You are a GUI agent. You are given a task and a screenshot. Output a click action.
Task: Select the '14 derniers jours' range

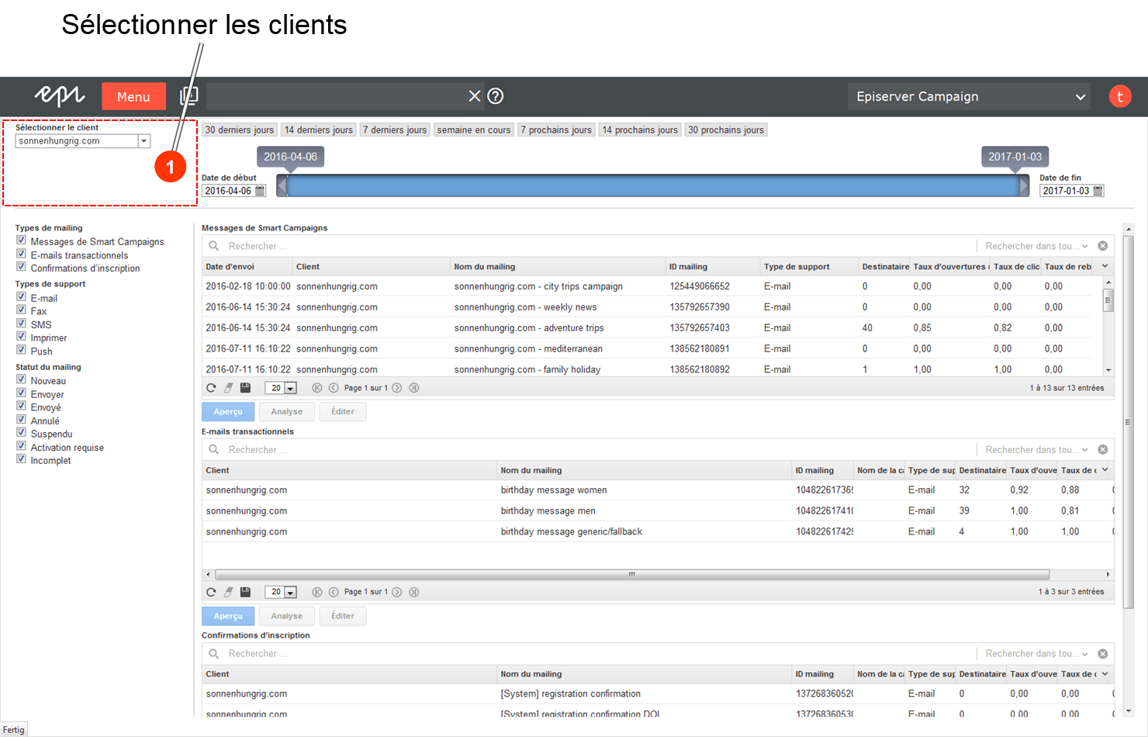[318, 130]
